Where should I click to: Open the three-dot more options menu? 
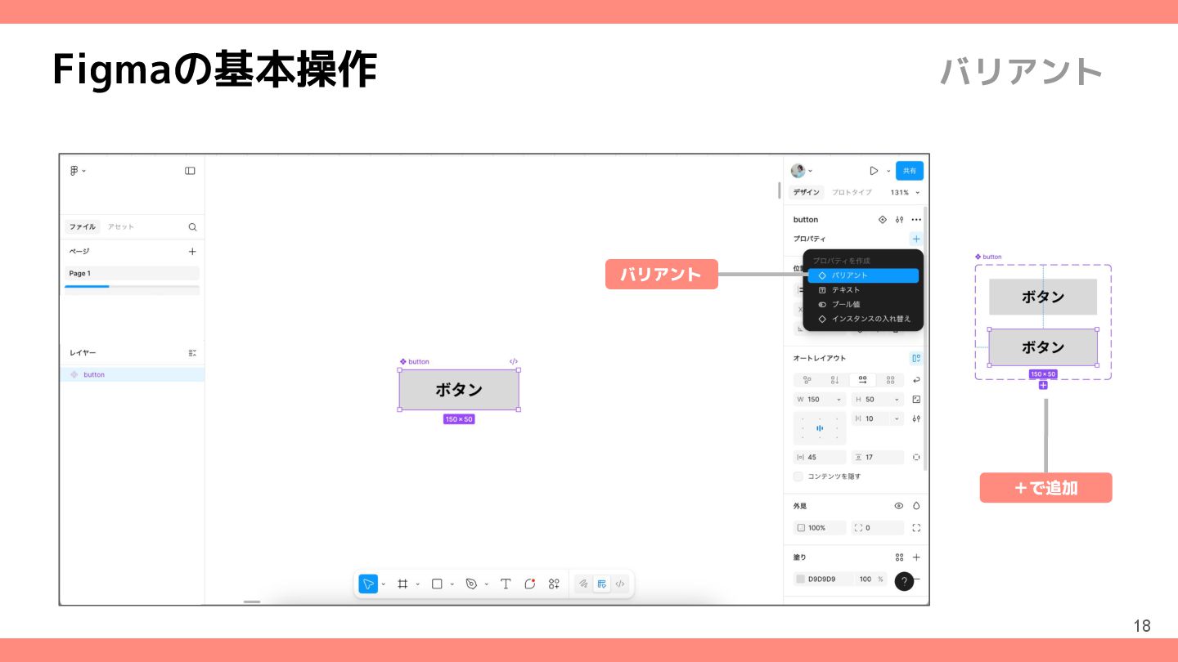916,220
